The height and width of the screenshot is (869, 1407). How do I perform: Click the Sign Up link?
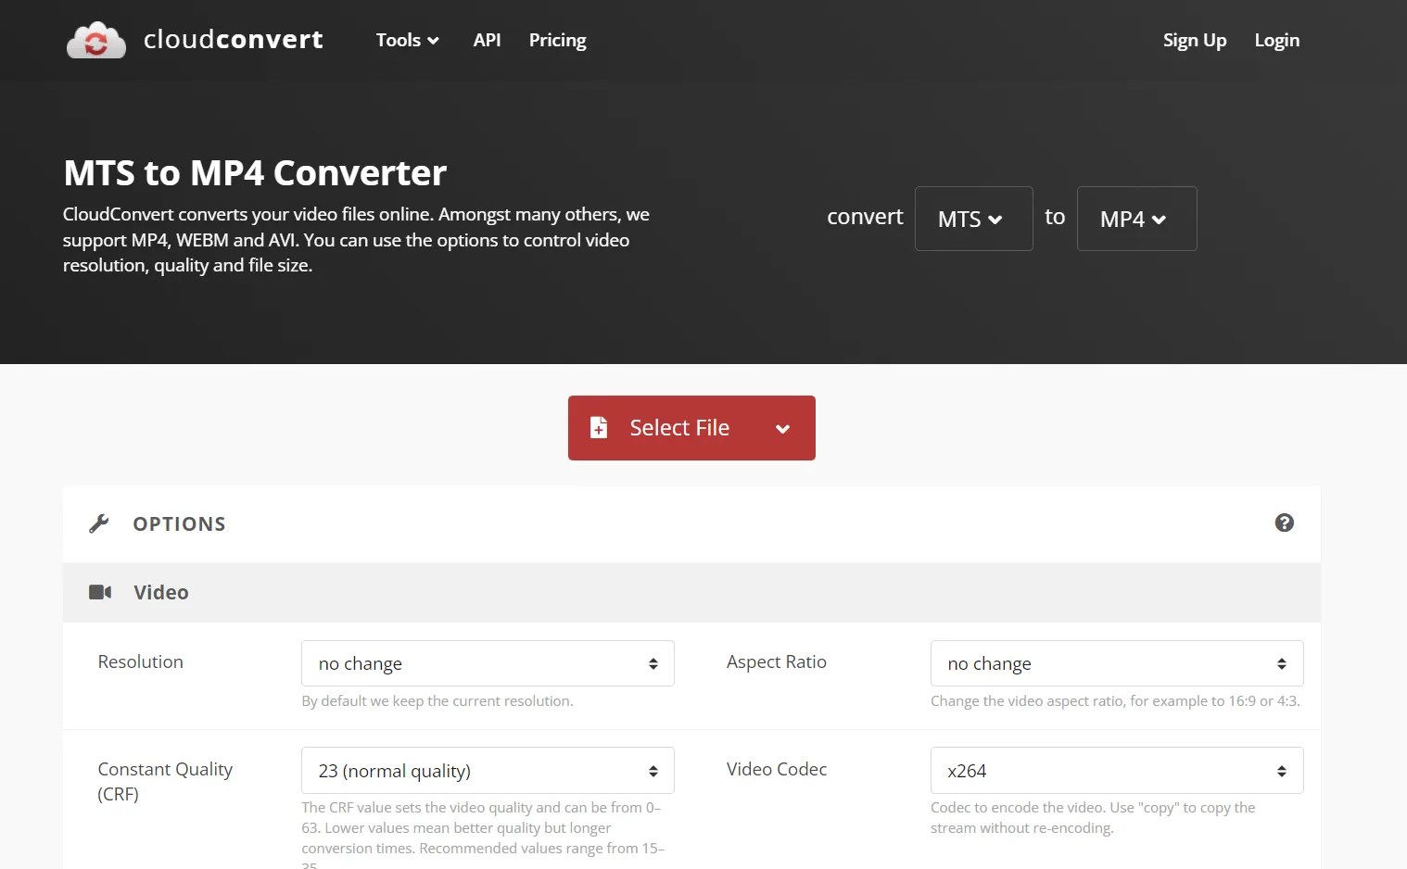[x=1194, y=40]
